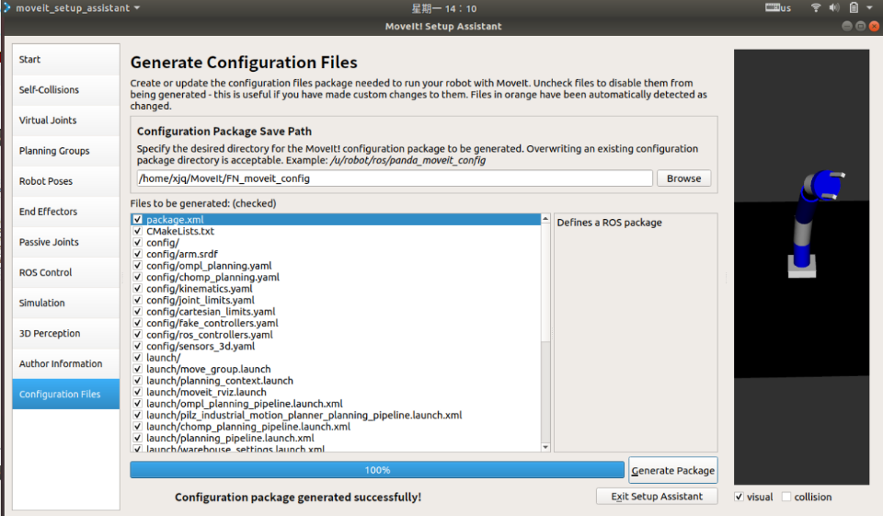Select the config/ folder row
This screenshot has height=516, width=883.
click(x=336, y=243)
